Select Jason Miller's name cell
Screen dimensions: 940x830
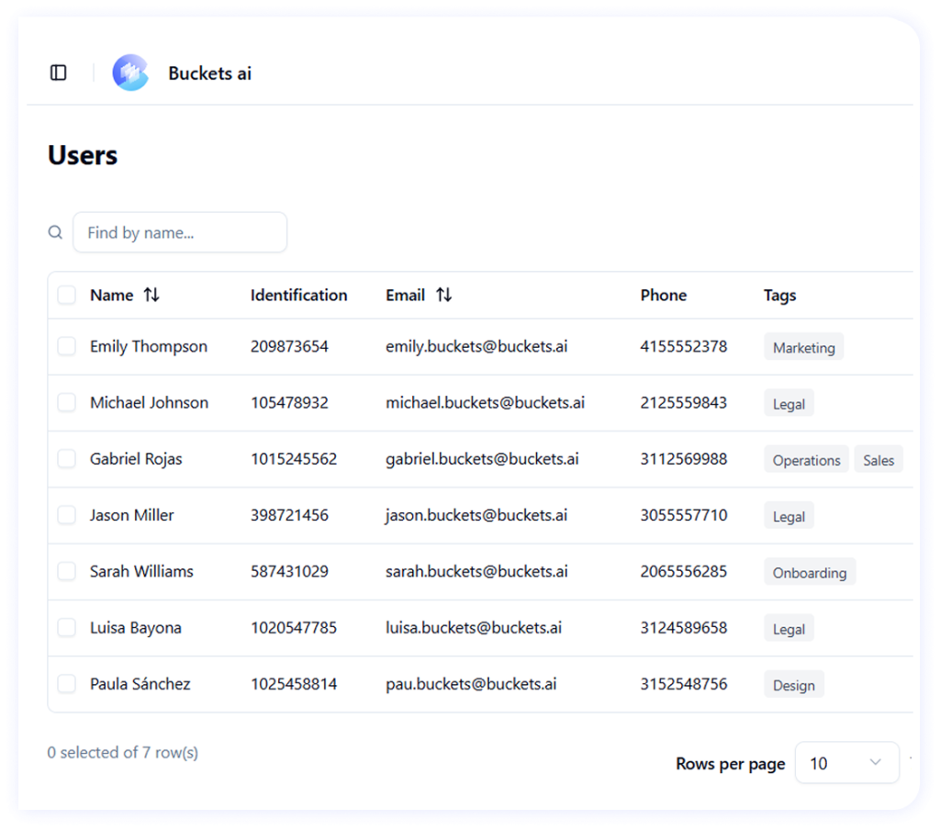click(x=131, y=515)
